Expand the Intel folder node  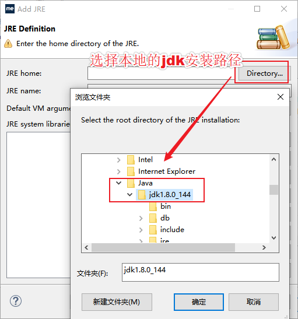click(x=119, y=160)
